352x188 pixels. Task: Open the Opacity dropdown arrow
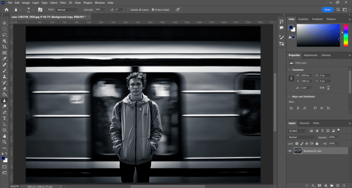tap(338, 137)
